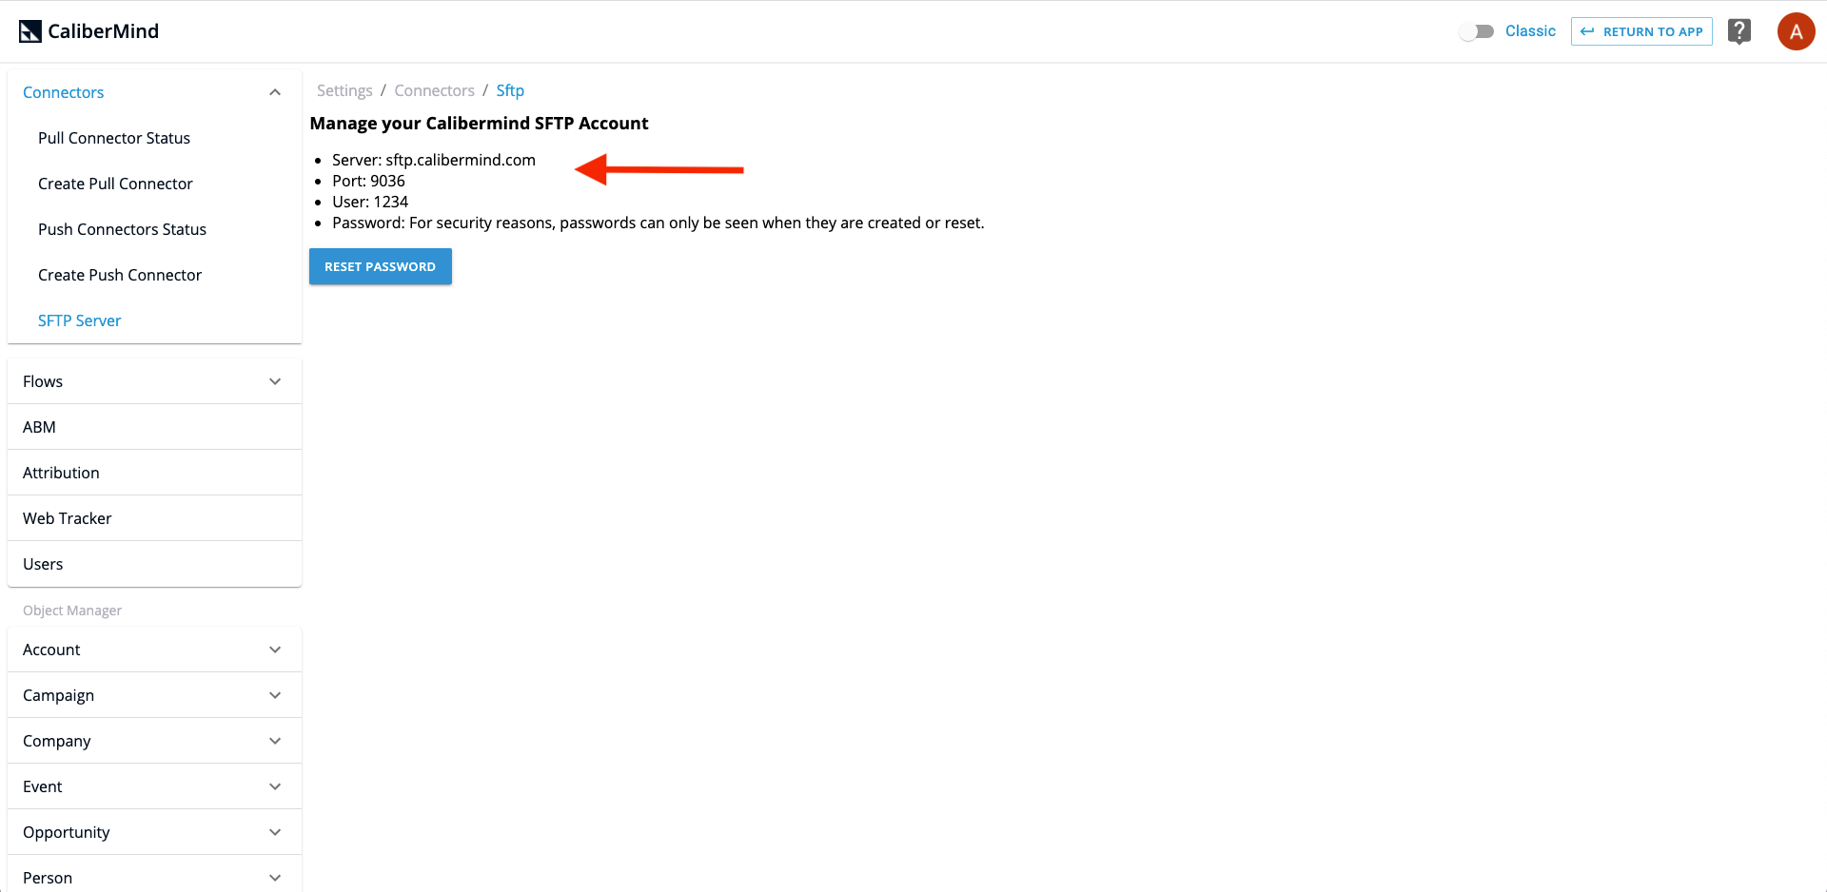
Task: Open Pull Connector Status page
Action: [x=154, y=138]
